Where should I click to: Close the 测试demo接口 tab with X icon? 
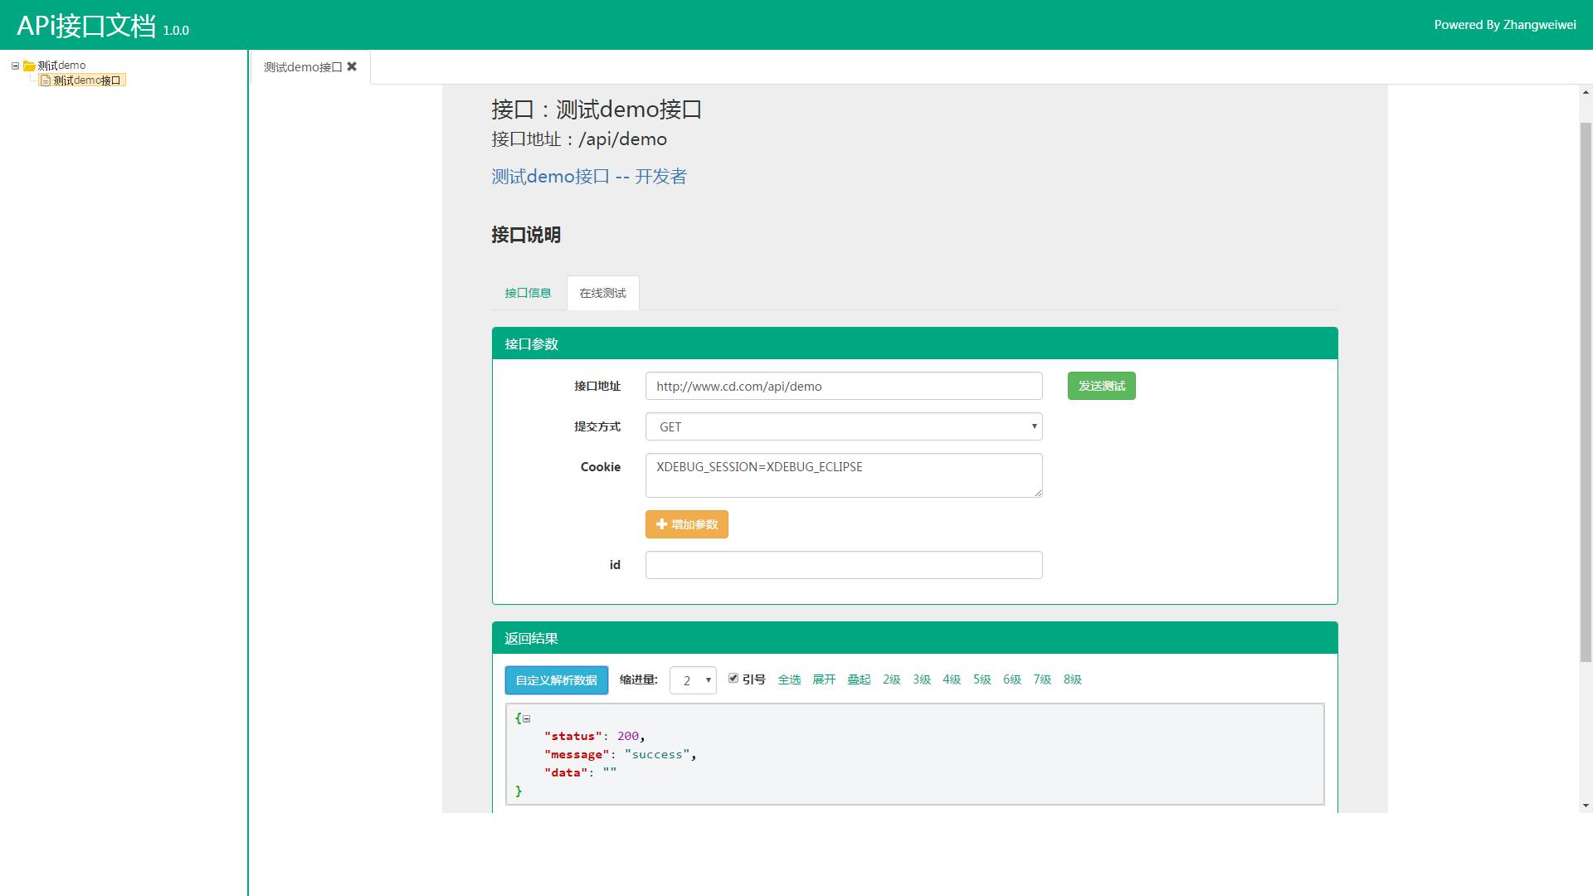pyautogui.click(x=352, y=66)
